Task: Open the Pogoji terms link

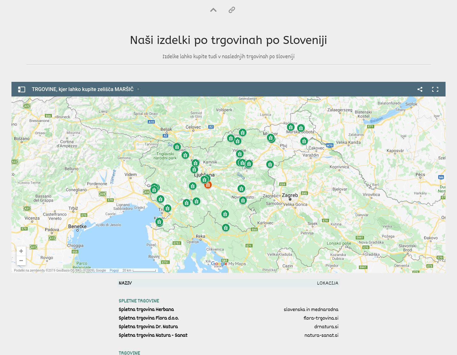Action: pyautogui.click(x=114, y=270)
